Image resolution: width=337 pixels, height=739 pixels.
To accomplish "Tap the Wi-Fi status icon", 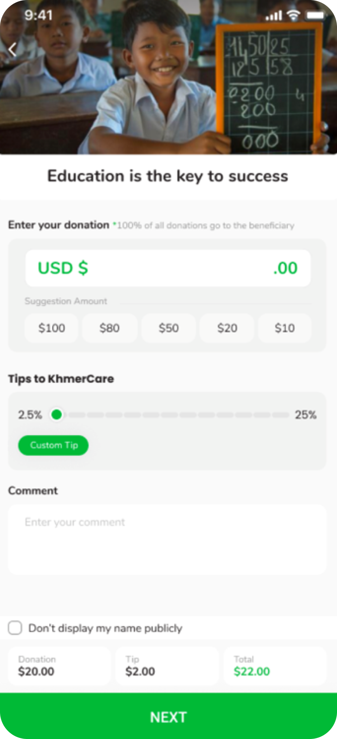I will [293, 15].
